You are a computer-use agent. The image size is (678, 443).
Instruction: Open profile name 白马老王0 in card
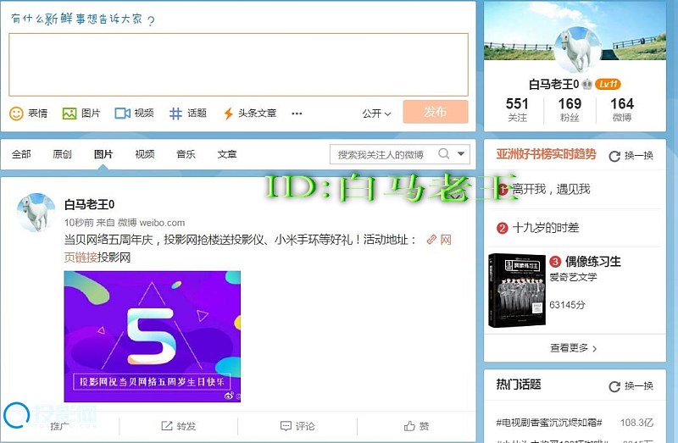[x=553, y=84]
